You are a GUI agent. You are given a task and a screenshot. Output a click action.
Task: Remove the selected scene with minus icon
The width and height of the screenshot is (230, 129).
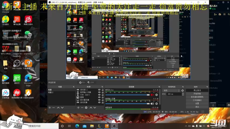(53, 108)
